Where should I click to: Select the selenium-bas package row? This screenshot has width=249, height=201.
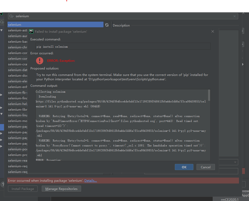(x=18, y=42)
